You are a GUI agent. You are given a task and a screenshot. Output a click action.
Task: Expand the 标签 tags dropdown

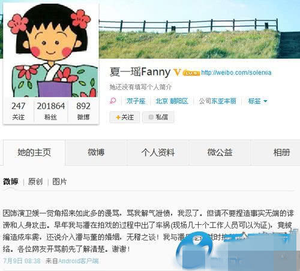[257, 101]
